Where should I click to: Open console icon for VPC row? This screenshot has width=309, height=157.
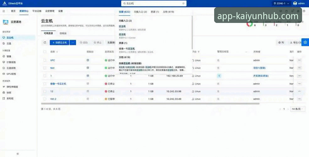pyautogui.click(x=88, y=60)
